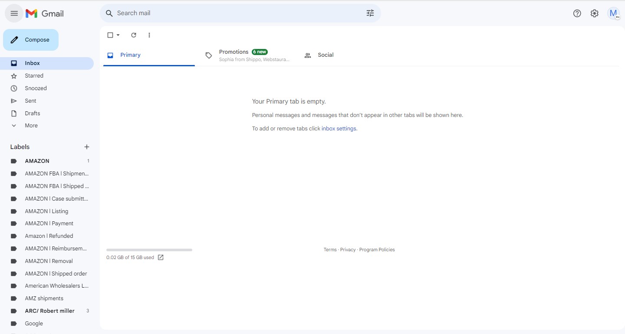
Task: Switch to the Social tab
Action: [346, 55]
